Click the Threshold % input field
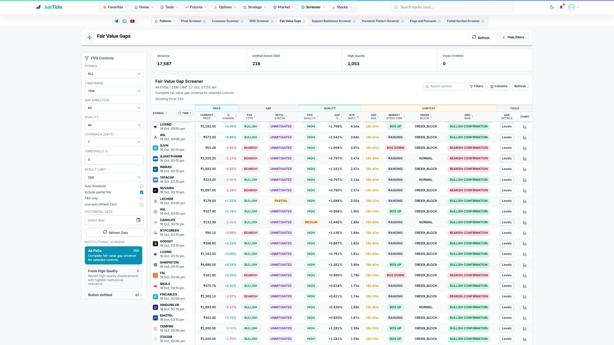The height and width of the screenshot is (345, 614). click(114, 160)
